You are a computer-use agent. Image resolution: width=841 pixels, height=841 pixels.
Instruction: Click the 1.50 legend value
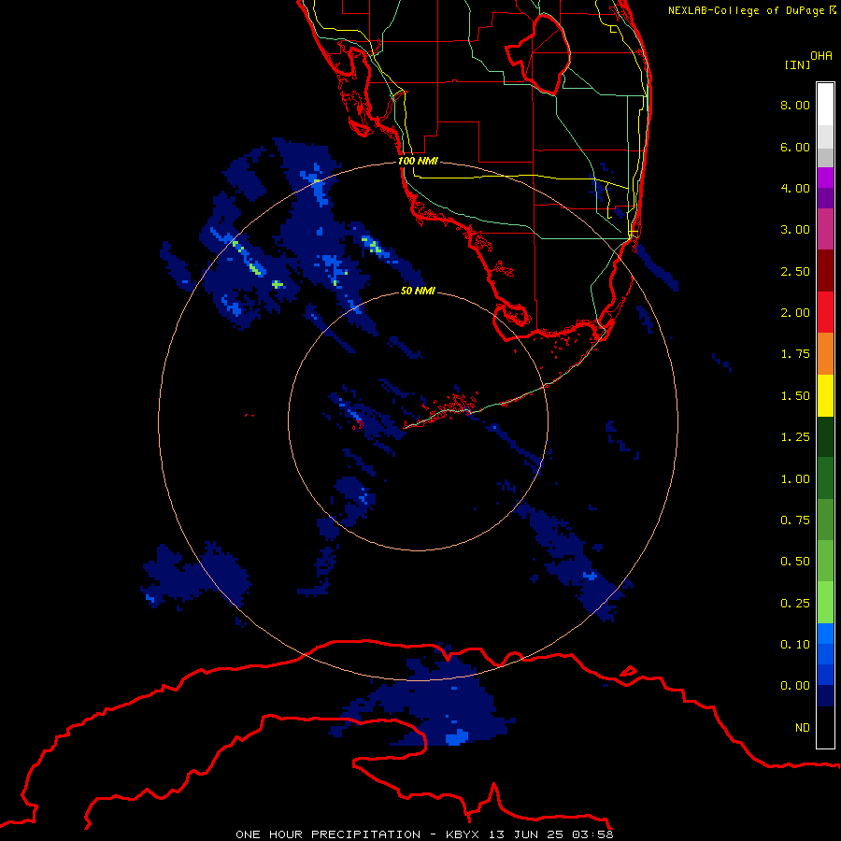pos(795,396)
